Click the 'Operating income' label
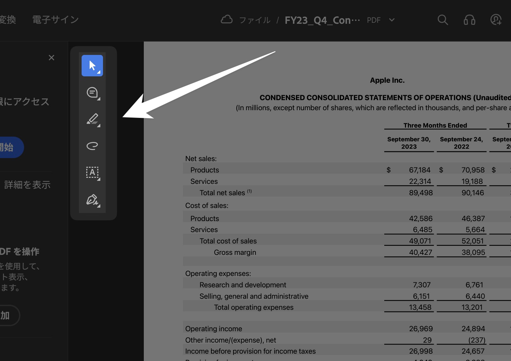511x361 pixels. click(x=213, y=329)
